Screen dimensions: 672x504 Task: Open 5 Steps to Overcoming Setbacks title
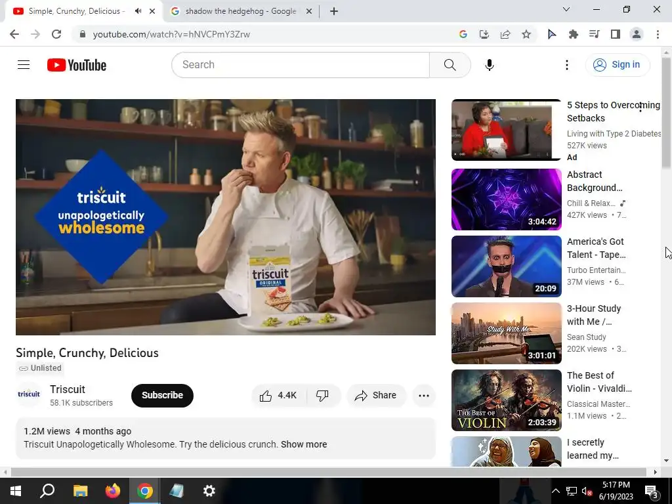pyautogui.click(x=614, y=112)
